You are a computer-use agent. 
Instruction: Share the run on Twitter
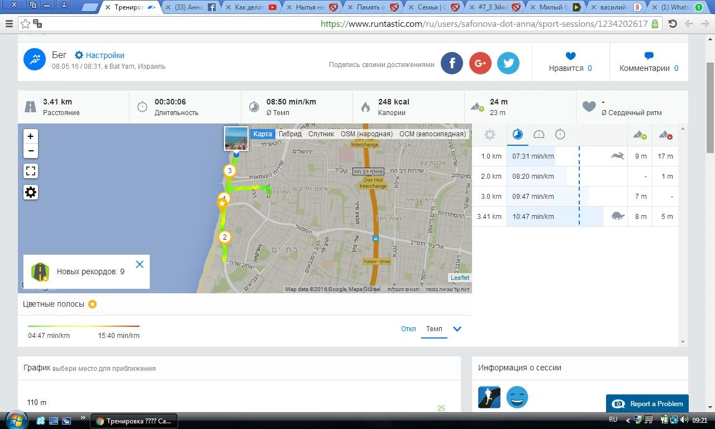click(508, 63)
